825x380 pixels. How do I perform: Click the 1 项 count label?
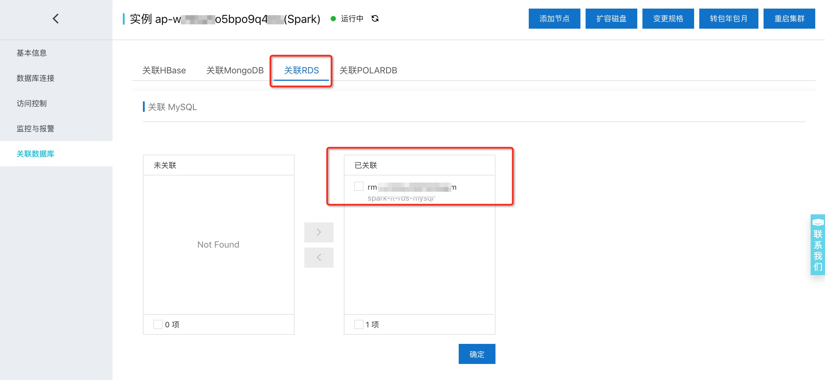tap(372, 324)
